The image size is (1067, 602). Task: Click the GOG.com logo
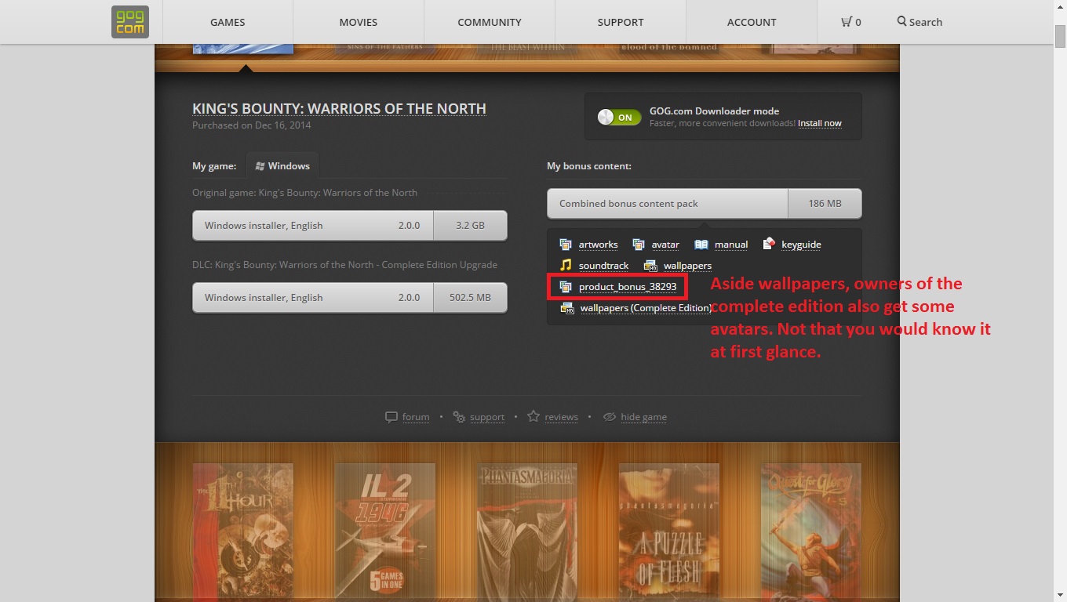[129, 22]
